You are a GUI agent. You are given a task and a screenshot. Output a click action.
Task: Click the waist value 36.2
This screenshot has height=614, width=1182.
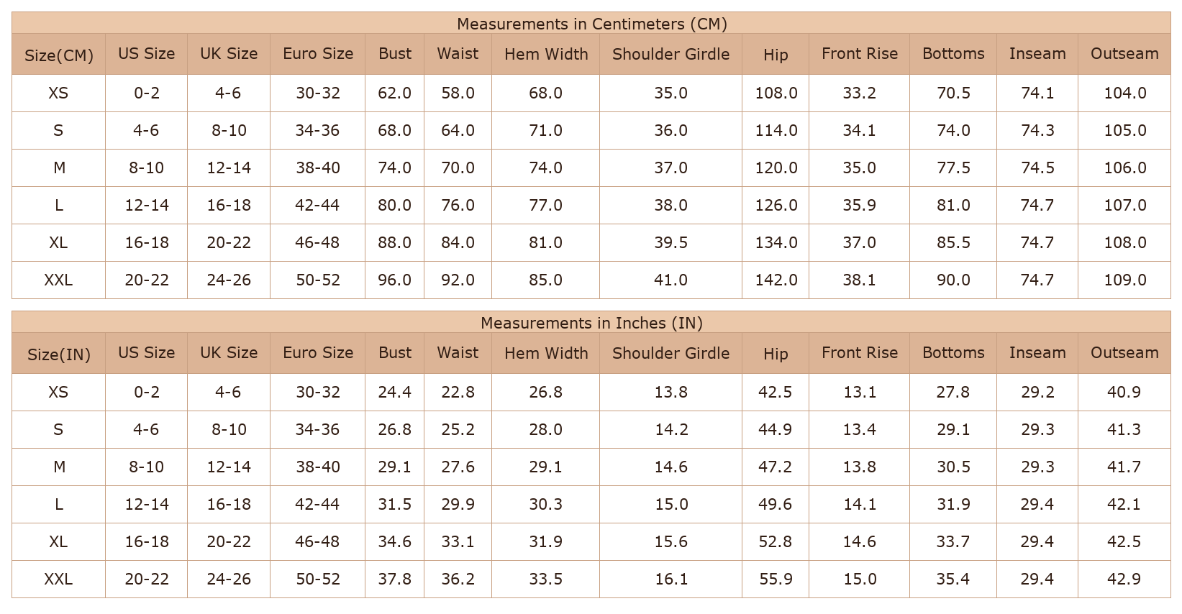pos(458,579)
